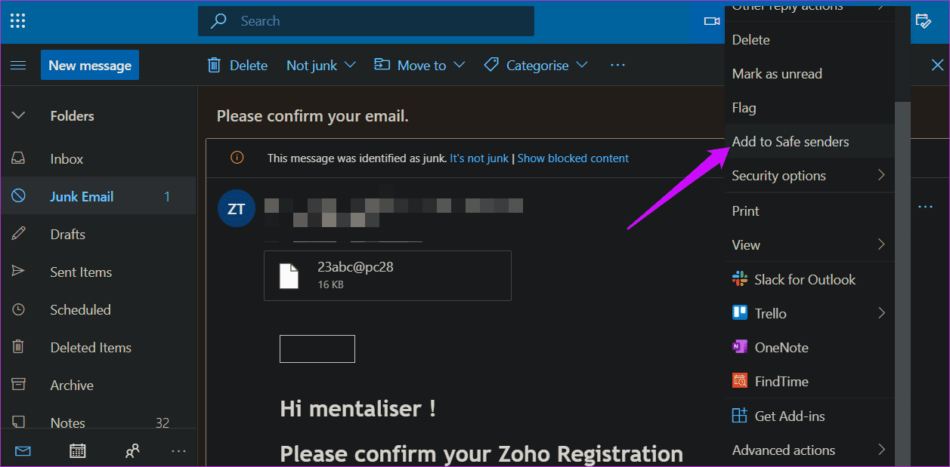Open the People icon in the bottom bar
Screen dimensions: 950x467
coord(132,451)
